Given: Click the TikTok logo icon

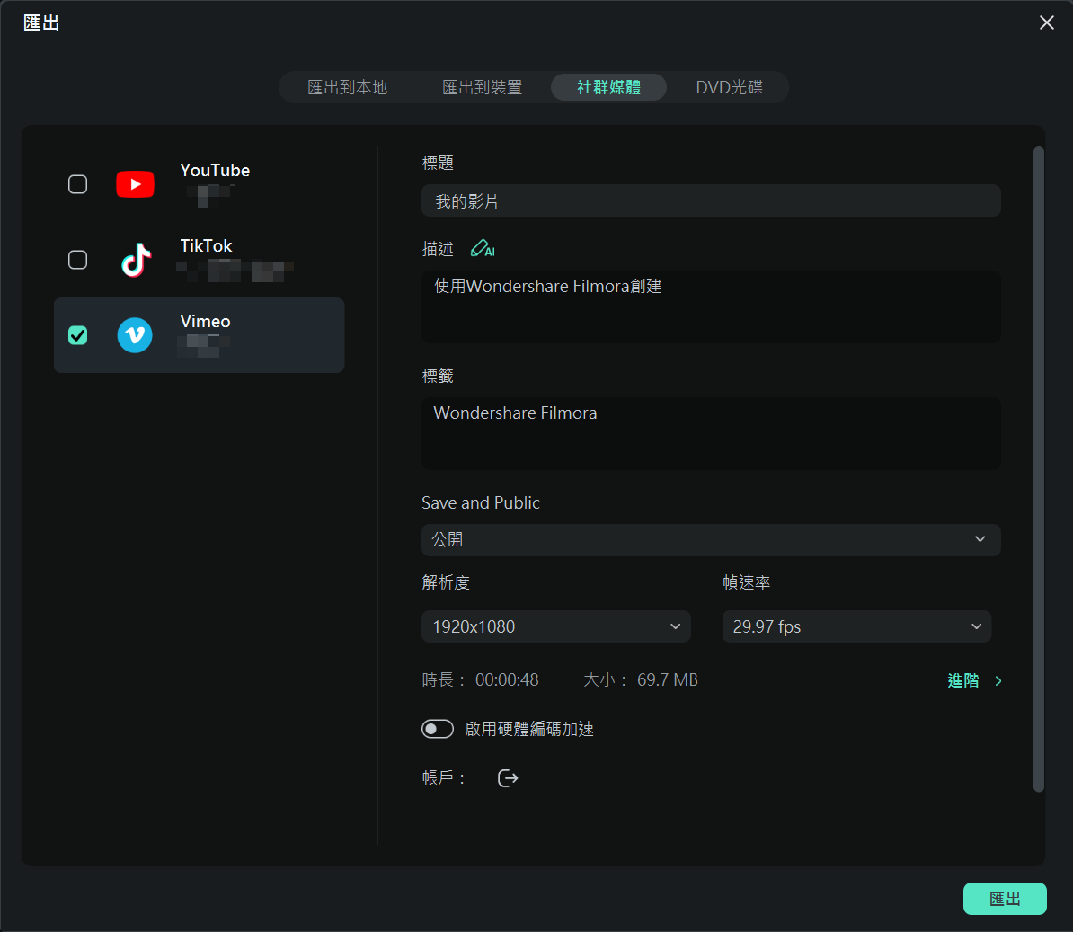Looking at the screenshot, I should tap(136, 260).
